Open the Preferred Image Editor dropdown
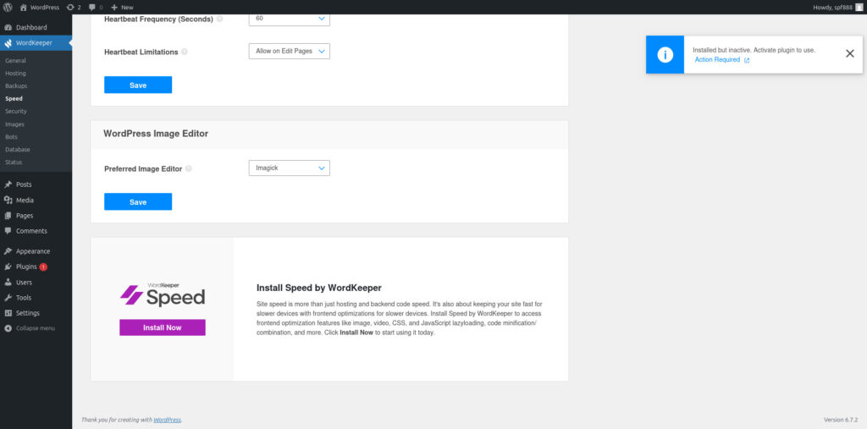 coord(289,168)
